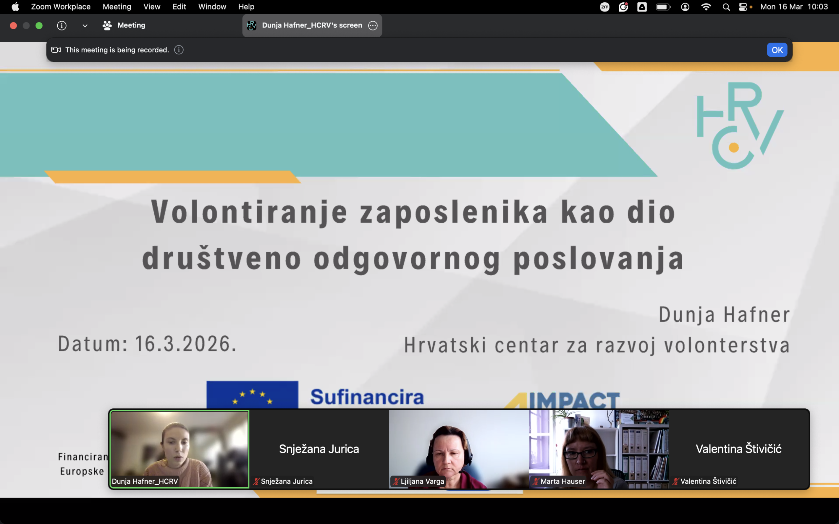The height and width of the screenshot is (524, 839).
Task: Open Spotlight search from the menu bar
Action: tap(726, 7)
